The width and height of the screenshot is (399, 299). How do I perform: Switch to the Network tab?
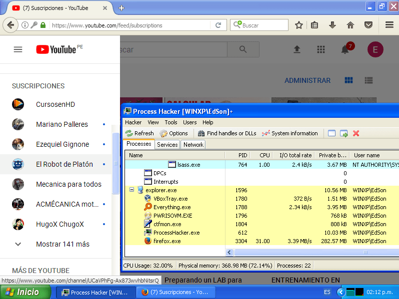[193, 144]
